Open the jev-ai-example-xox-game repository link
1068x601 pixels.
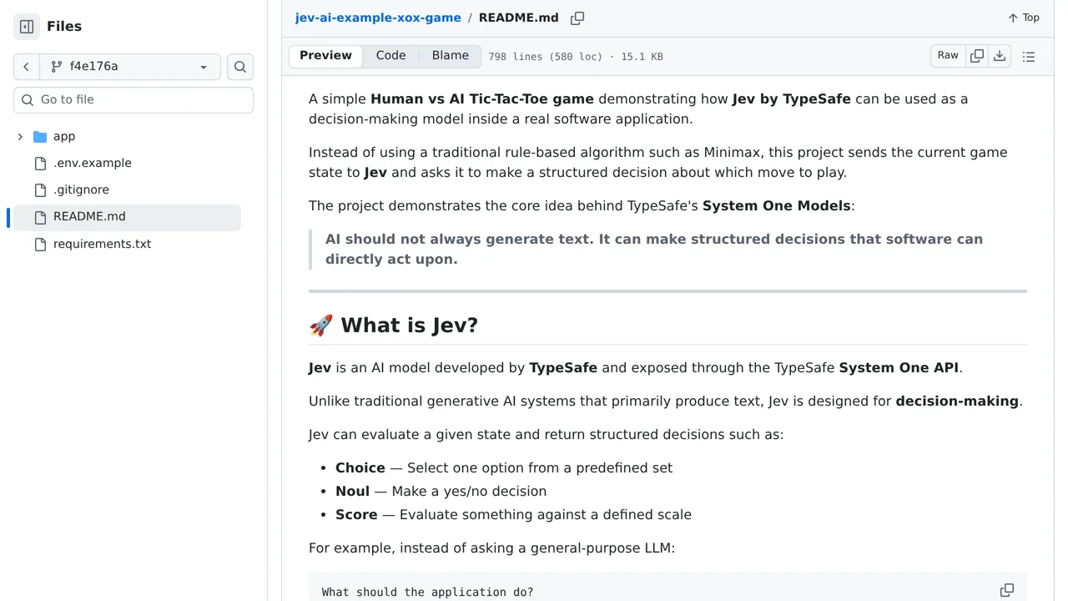[x=378, y=18]
